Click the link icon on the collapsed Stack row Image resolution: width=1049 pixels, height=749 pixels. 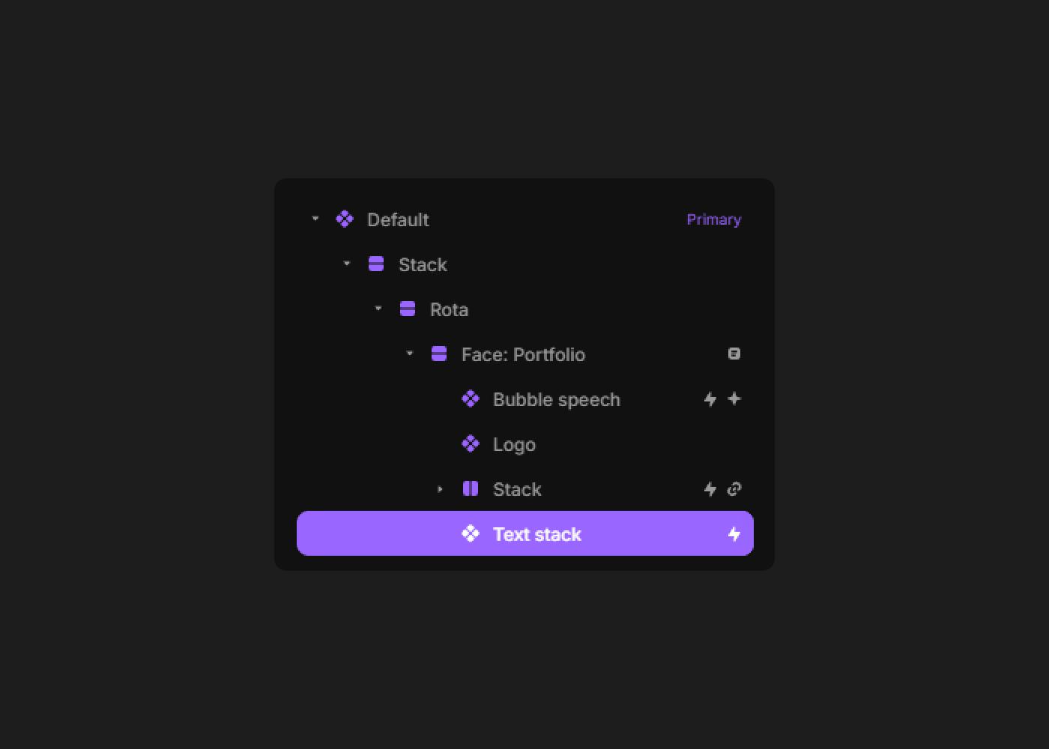pos(734,489)
